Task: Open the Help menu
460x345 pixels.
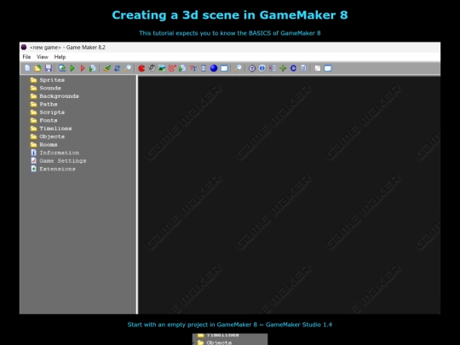Action: (x=60, y=57)
